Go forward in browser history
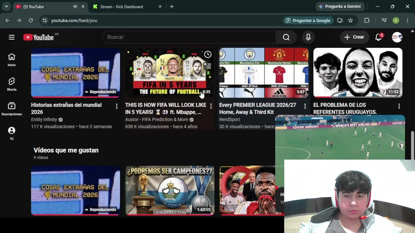Viewport: 415px width, 233px height. [19, 20]
